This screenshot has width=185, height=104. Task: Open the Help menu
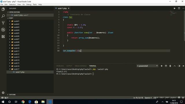tap(40, 5)
